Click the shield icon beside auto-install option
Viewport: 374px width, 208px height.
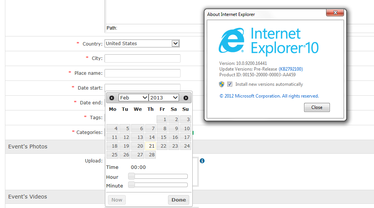(222, 84)
